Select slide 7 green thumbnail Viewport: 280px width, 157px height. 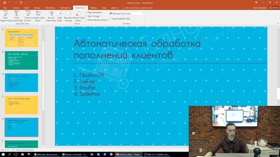click(21, 144)
